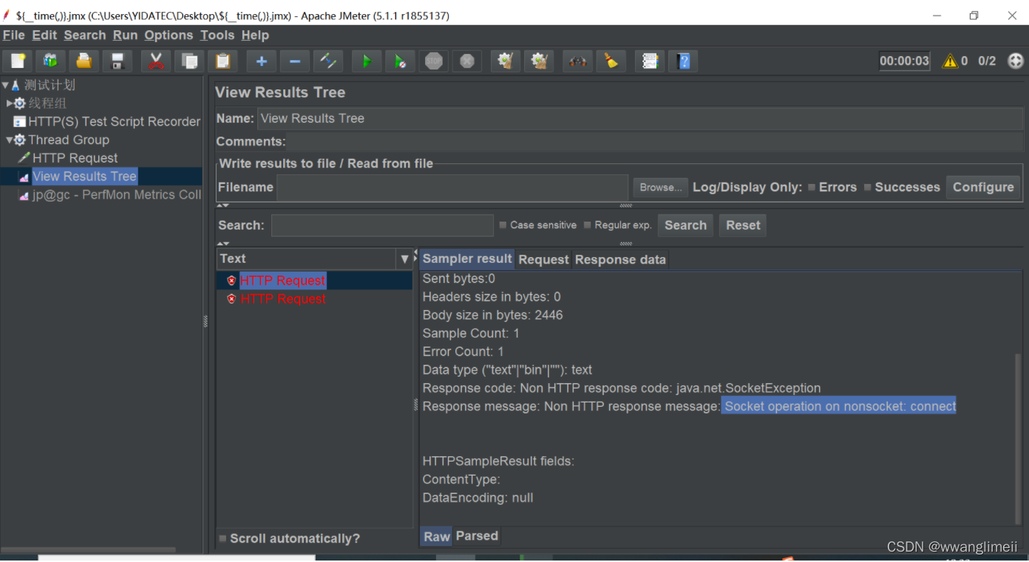Screen dimensions: 1029x562
Task: Enable the Successes only checkbox
Action: (868, 188)
